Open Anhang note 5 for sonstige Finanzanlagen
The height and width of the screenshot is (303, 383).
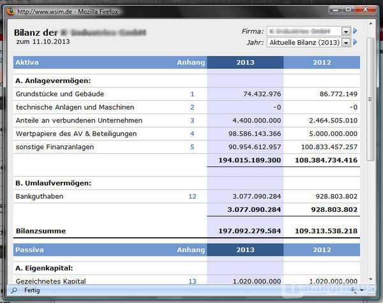pyautogui.click(x=192, y=147)
